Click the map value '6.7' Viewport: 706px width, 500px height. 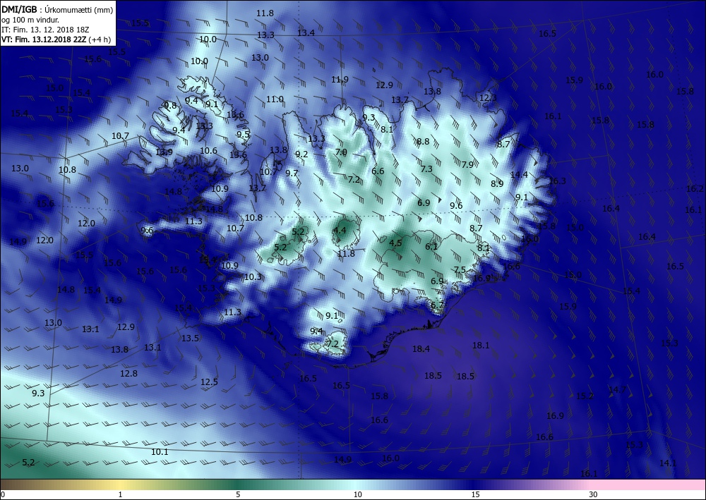[x=437, y=305]
